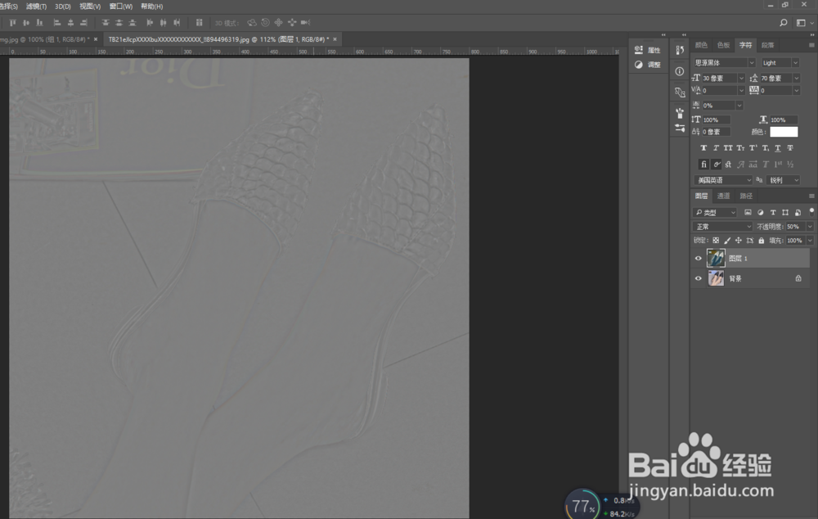Select the 图层 1 layer thumbnail
818x519 pixels.
point(716,259)
